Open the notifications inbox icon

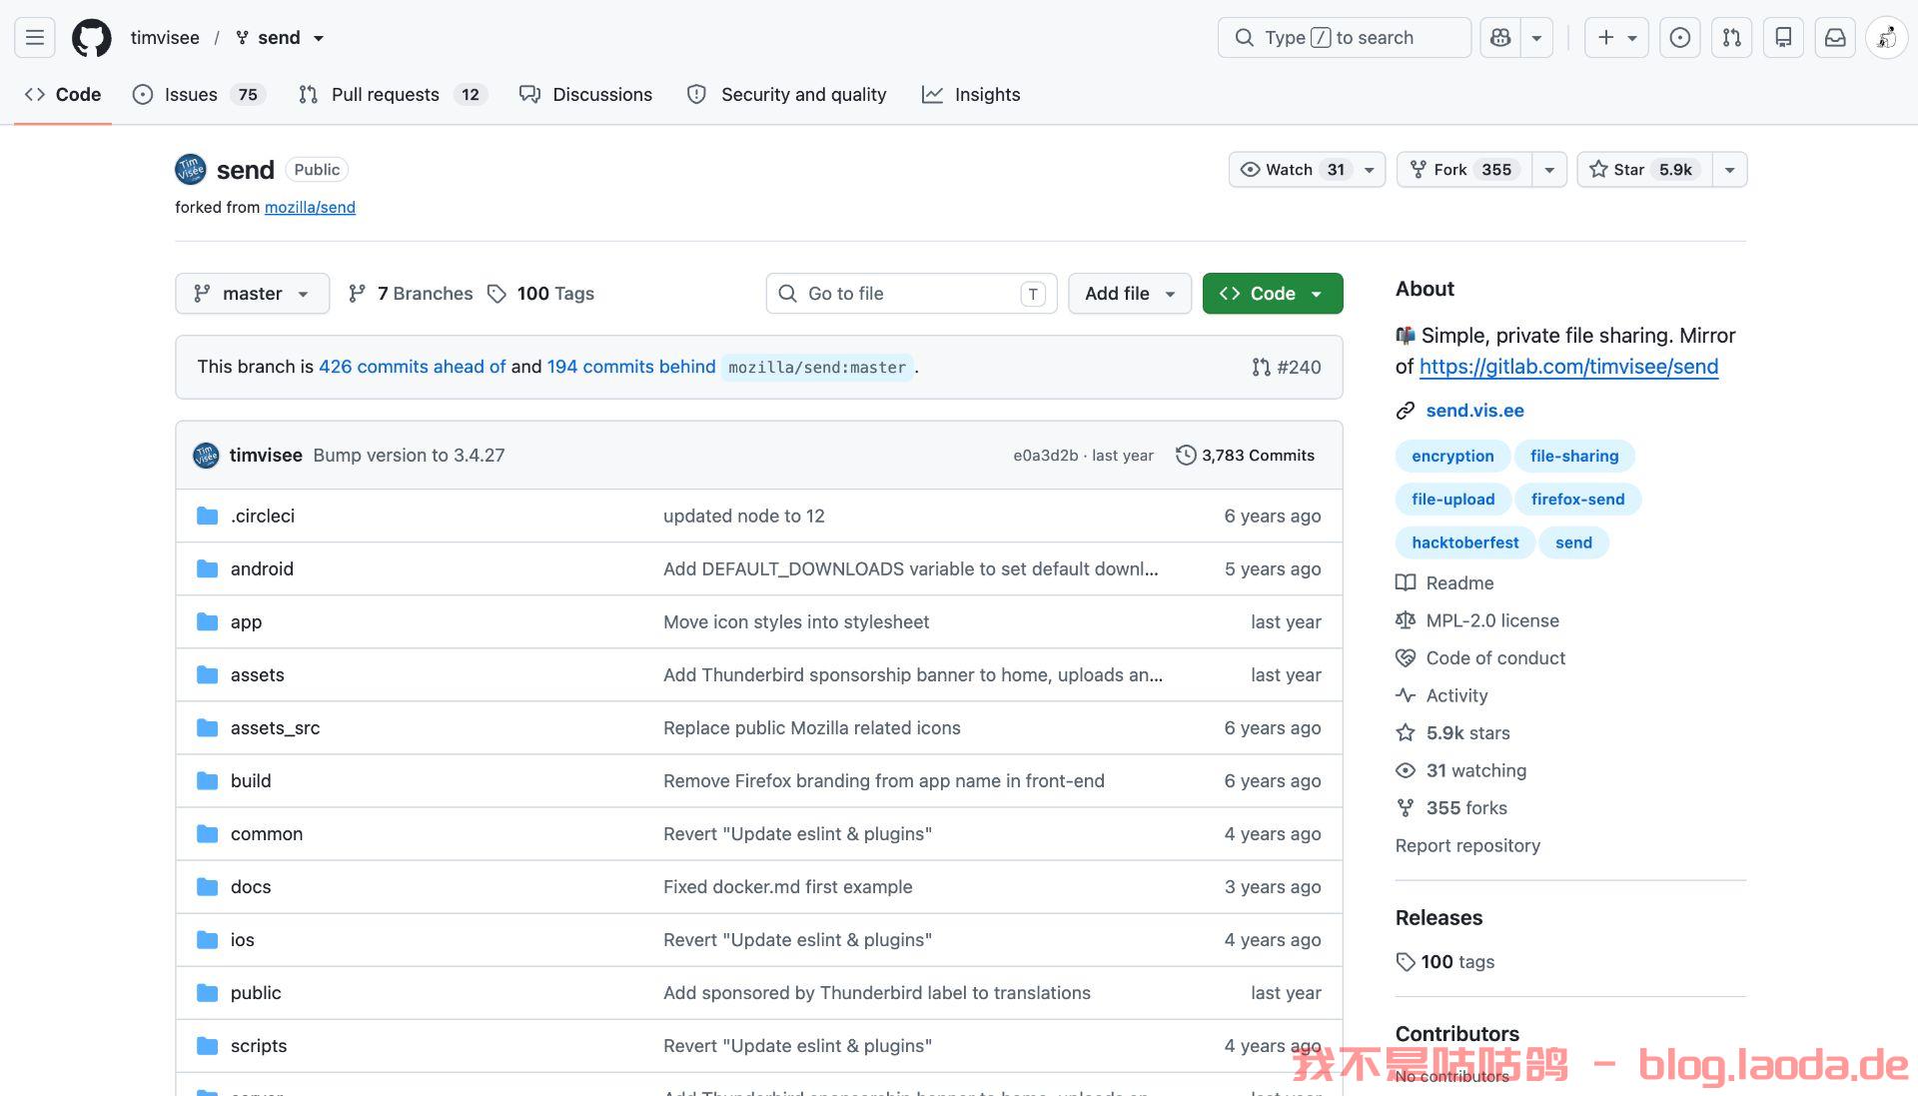(1836, 38)
